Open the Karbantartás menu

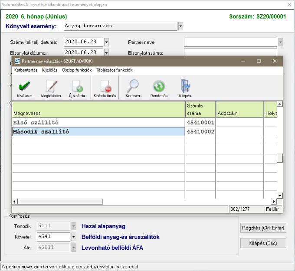(x=26, y=70)
